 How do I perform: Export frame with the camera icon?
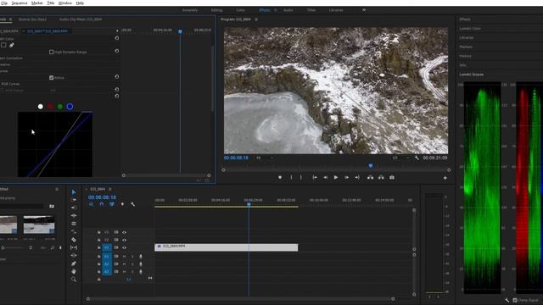pyautogui.click(x=392, y=177)
